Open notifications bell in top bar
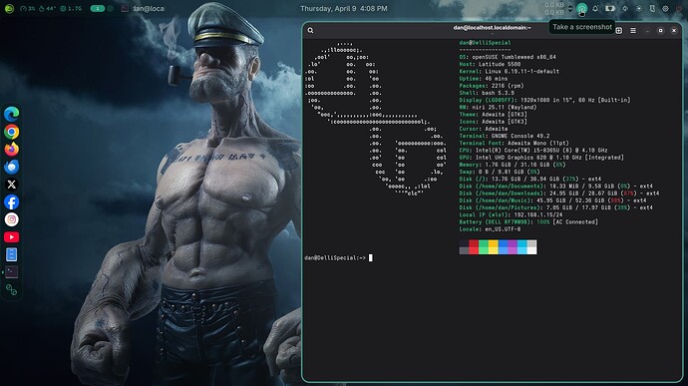Image resolution: width=688 pixels, height=386 pixels. tap(595, 8)
